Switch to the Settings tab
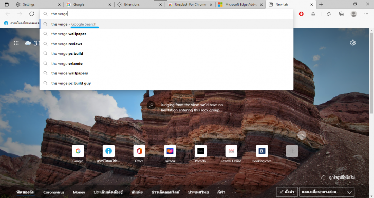Viewport: 374px width, 198px height. [38, 4]
